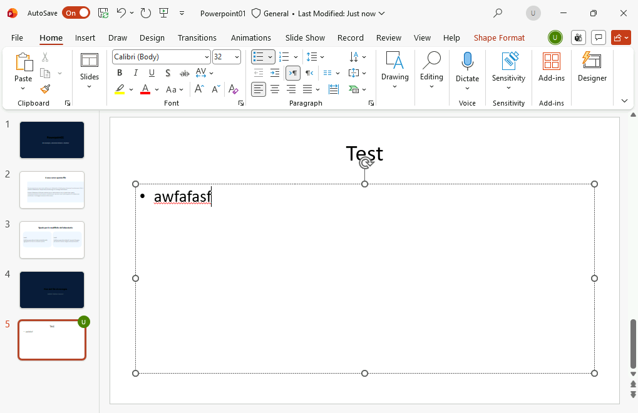Click the Format Painter brush icon

click(x=45, y=89)
